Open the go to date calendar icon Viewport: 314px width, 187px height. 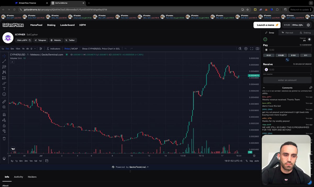point(47,161)
